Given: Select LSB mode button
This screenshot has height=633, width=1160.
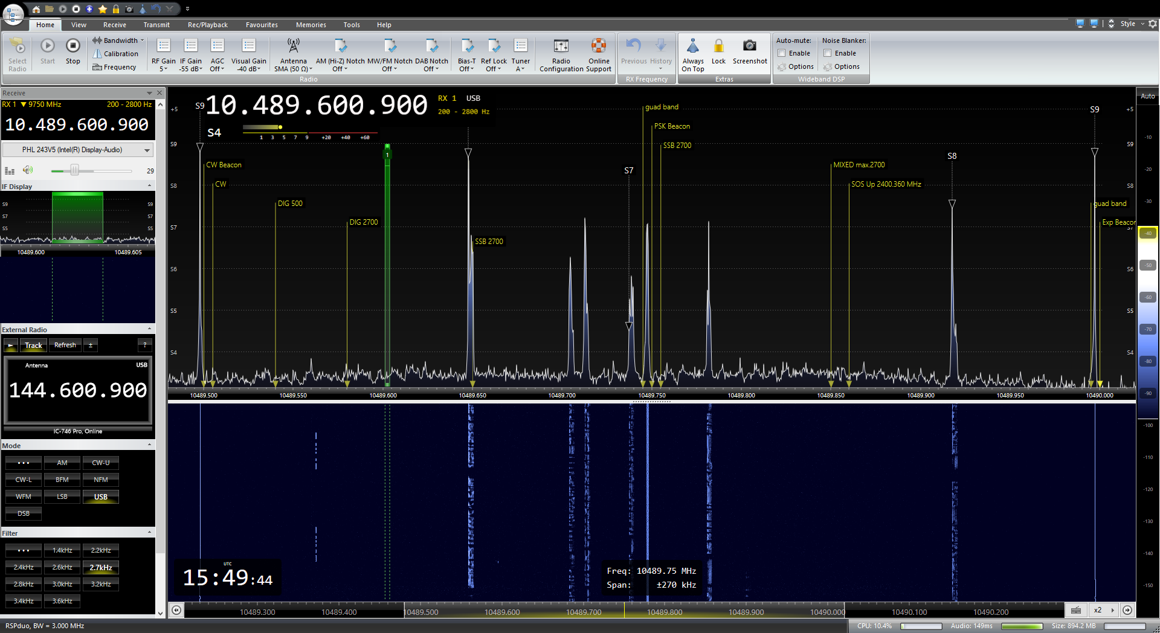Looking at the screenshot, I should pos(62,496).
